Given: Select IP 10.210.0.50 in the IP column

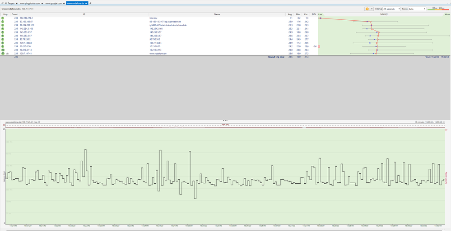Looking at the screenshot, I should pos(25,46).
